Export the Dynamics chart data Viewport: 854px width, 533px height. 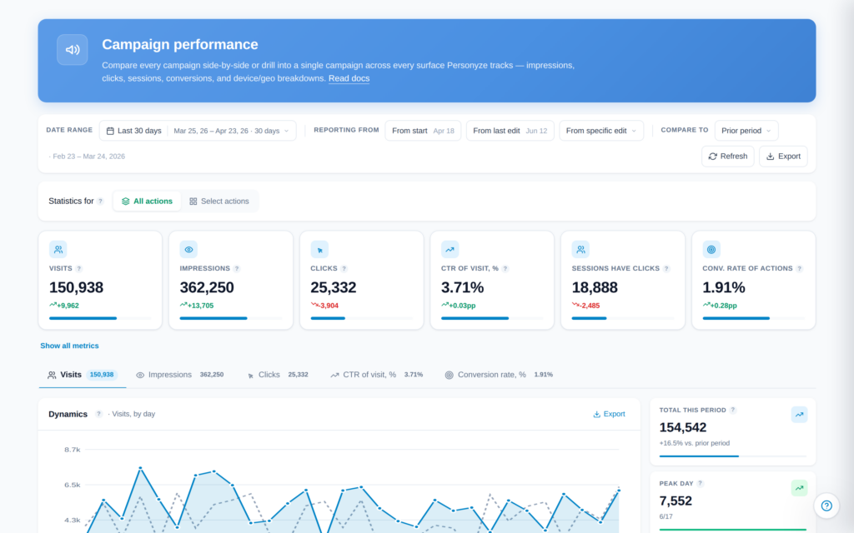click(x=609, y=414)
